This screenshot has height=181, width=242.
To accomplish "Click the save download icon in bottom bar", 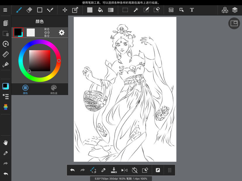I will tap(114, 170).
